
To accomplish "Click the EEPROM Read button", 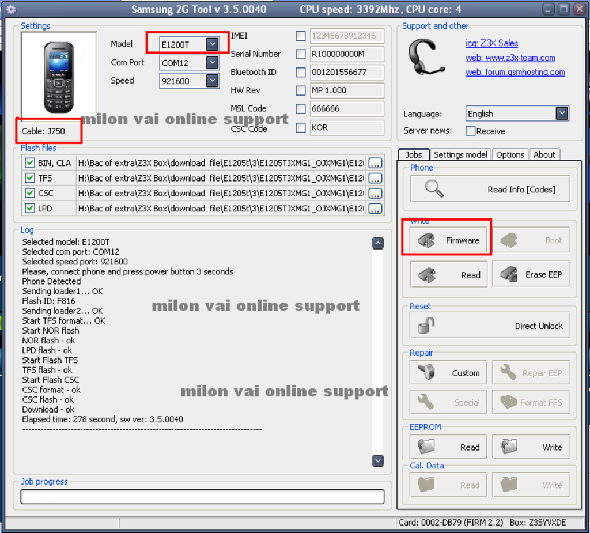I will coord(448,447).
